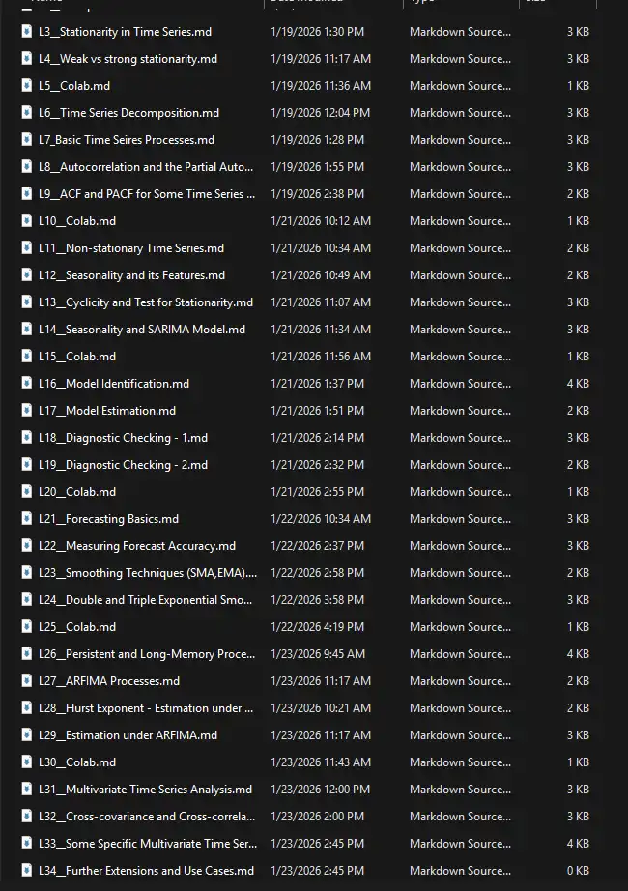Click L11__Non-stationary Time Series.md file name

131,248
